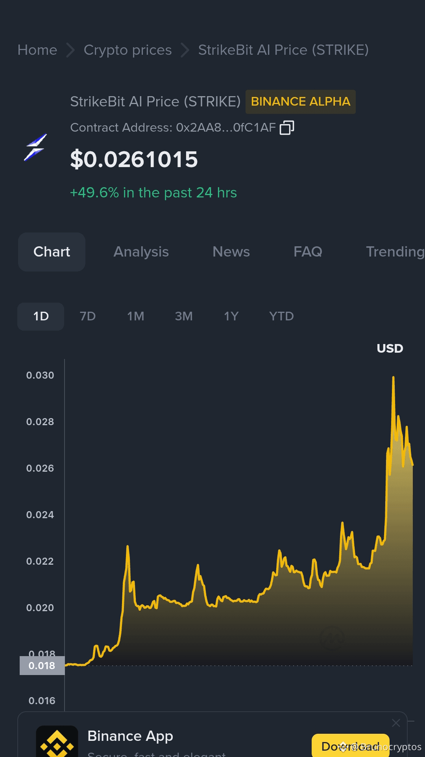Set chart range to 1Y
The height and width of the screenshot is (757, 425).
231,316
